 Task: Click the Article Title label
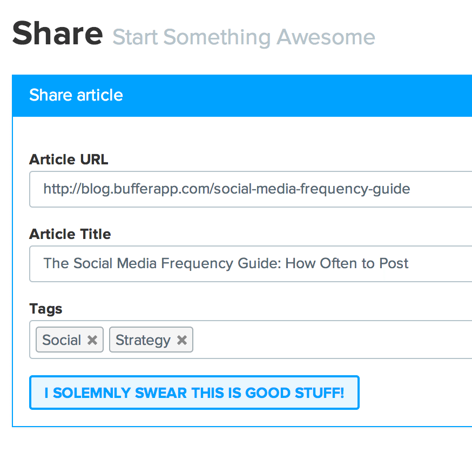point(70,234)
